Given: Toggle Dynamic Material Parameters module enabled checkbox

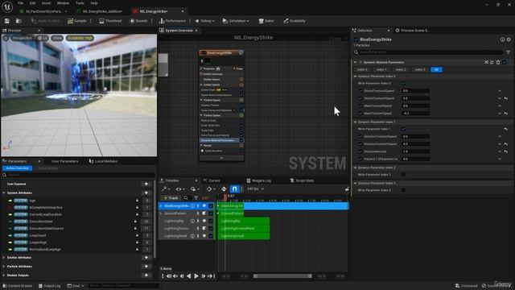Looking at the screenshot, I should tap(505, 62).
